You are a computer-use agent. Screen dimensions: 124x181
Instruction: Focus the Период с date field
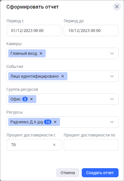point(34,31)
